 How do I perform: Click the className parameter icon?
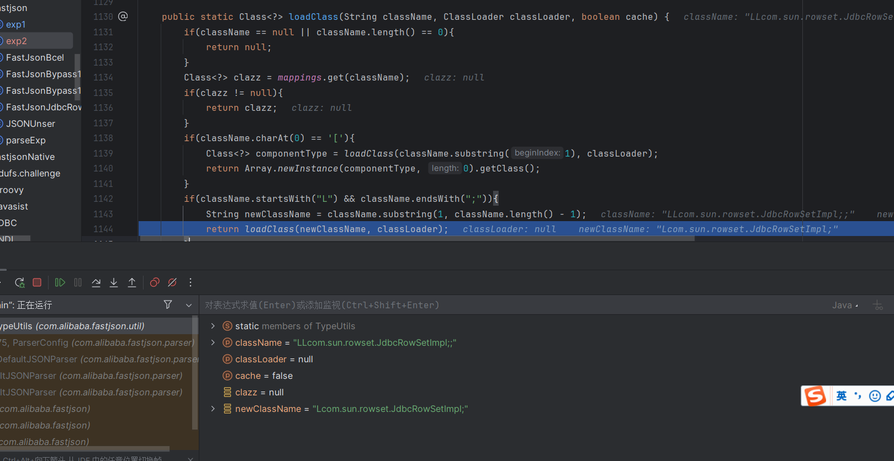coord(227,342)
